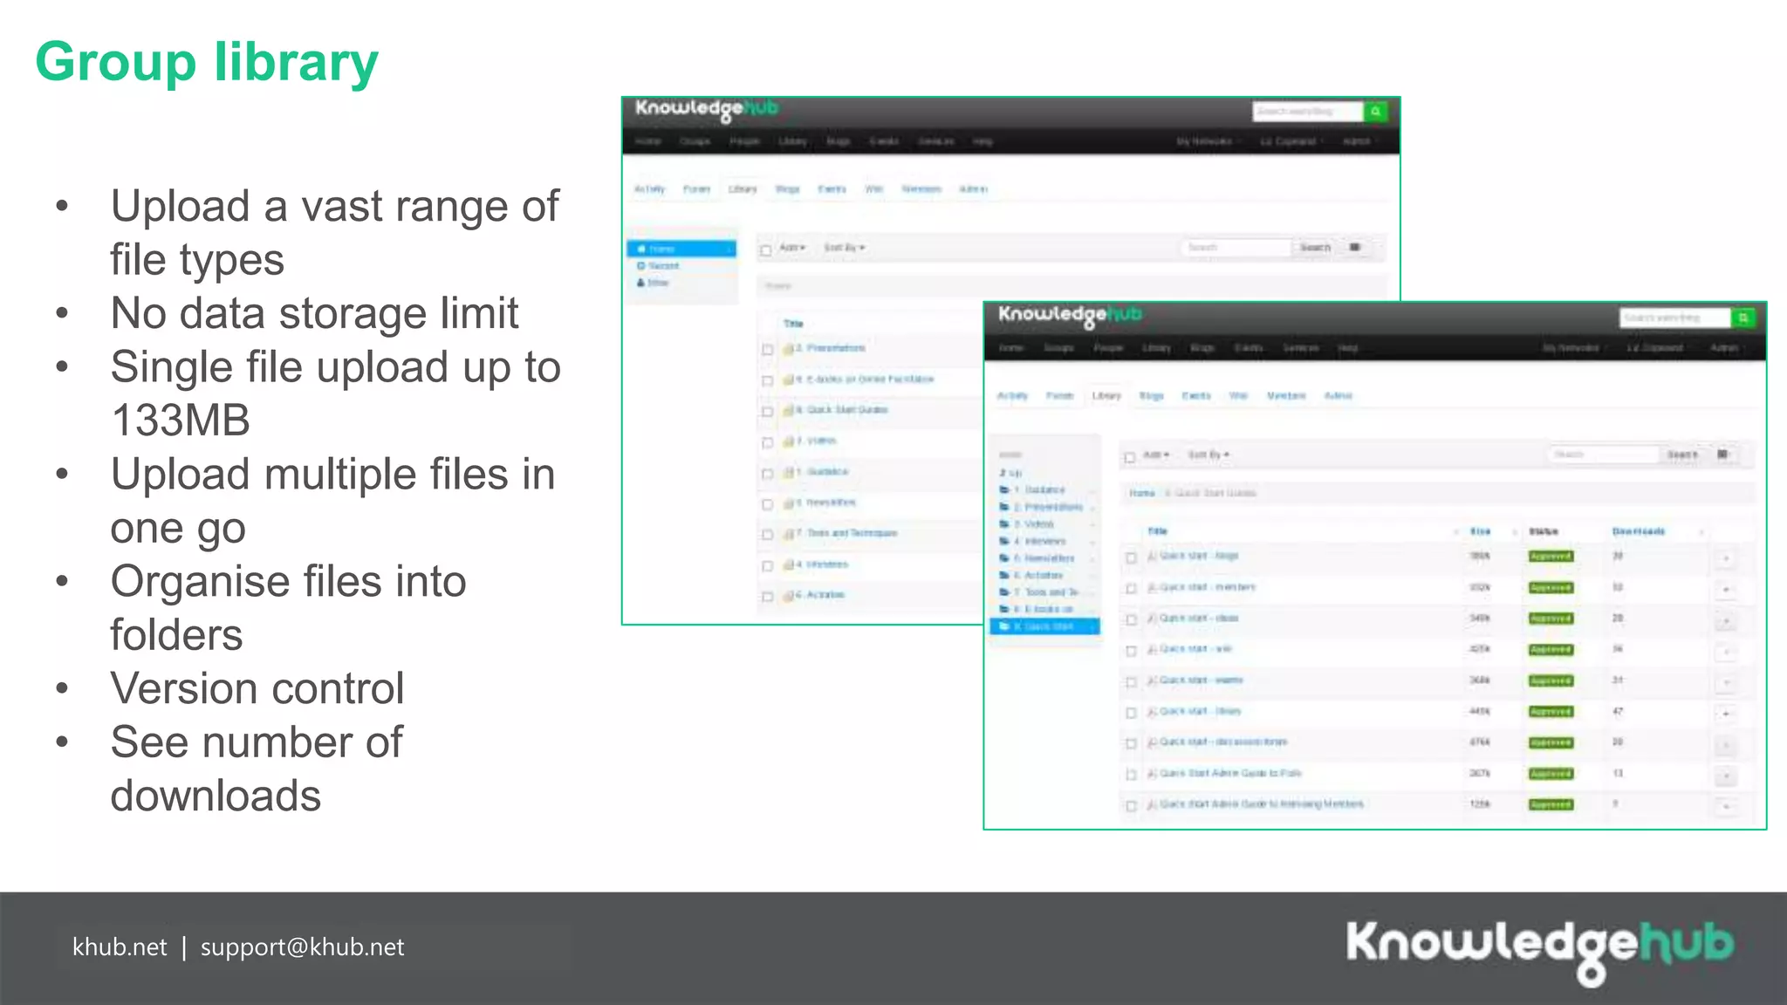Select highlighted 9. Quick Start folder in front sidebar

(x=1044, y=626)
